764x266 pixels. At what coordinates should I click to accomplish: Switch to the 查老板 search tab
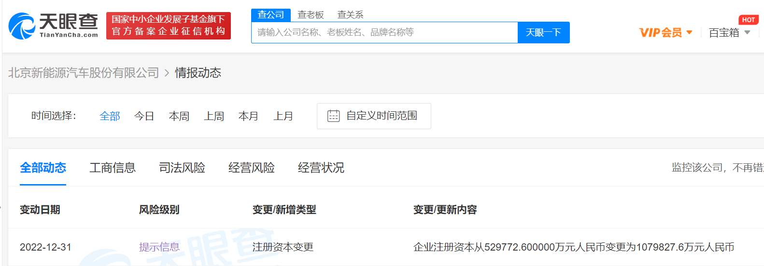pos(311,15)
